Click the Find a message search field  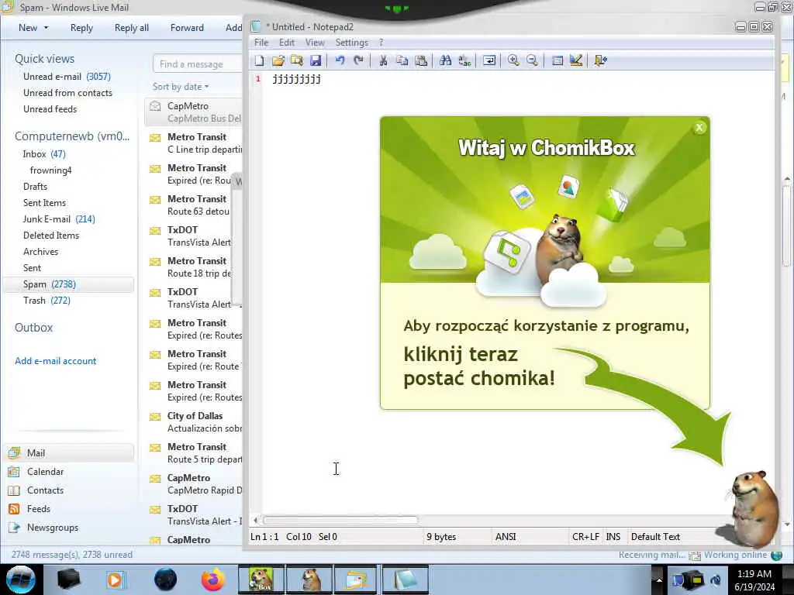click(198, 64)
